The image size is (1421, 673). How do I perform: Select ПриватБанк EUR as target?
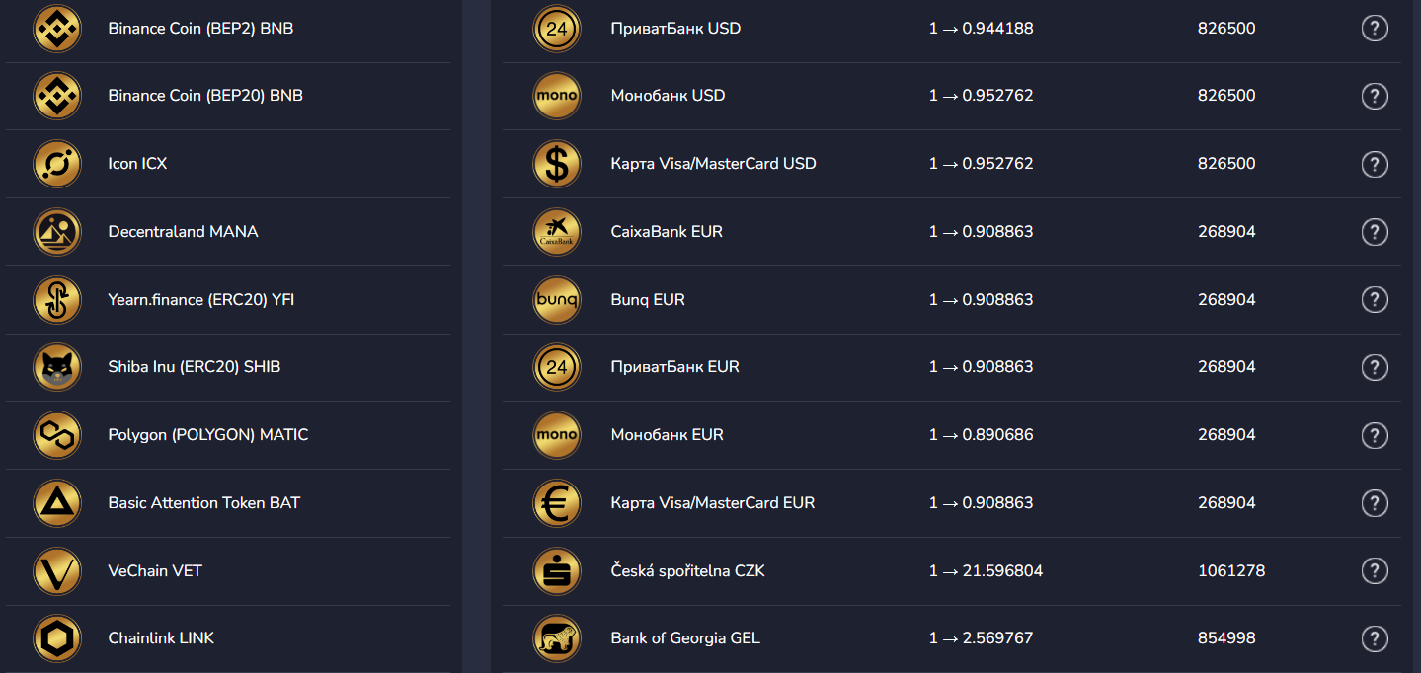click(x=951, y=367)
